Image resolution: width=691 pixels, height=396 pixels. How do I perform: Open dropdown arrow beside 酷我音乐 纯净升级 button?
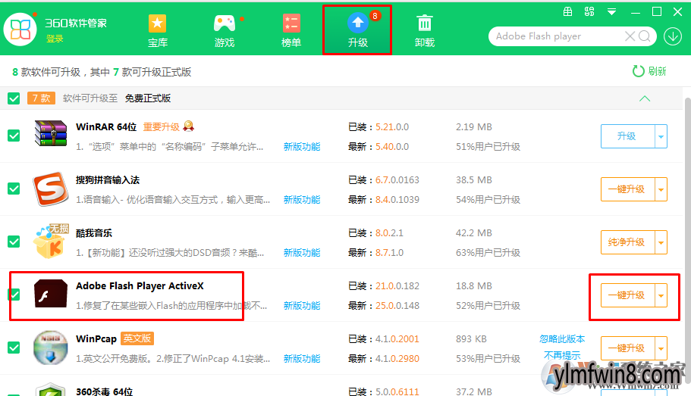point(661,242)
